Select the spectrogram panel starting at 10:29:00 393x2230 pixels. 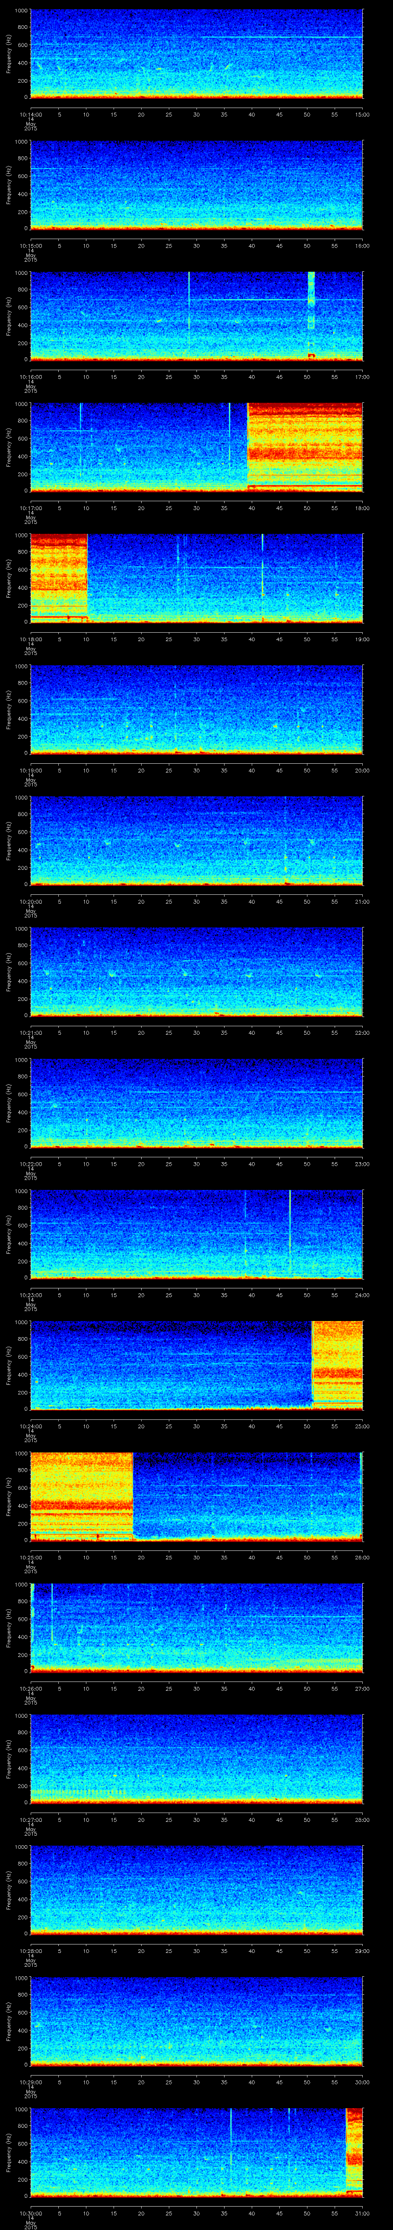coord(196,2021)
